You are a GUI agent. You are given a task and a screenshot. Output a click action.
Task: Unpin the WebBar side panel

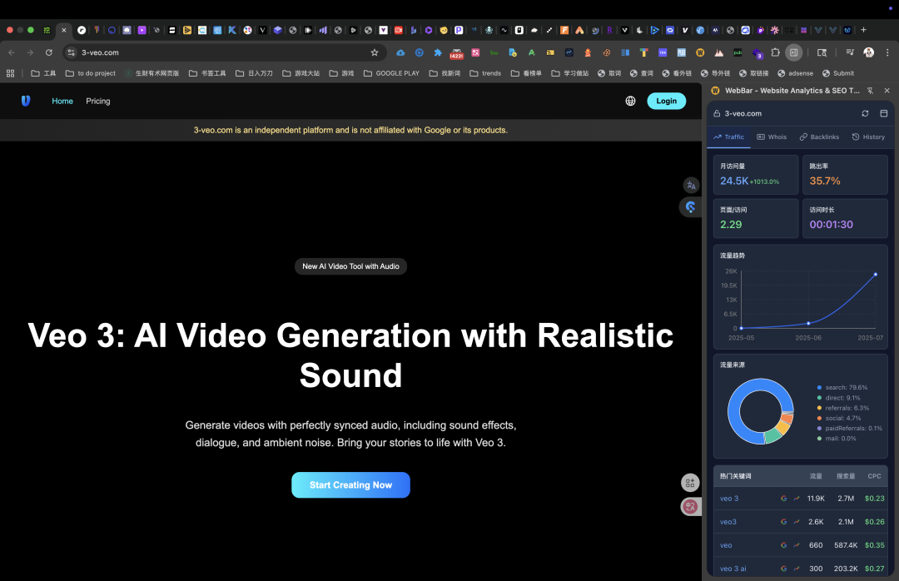(871, 91)
